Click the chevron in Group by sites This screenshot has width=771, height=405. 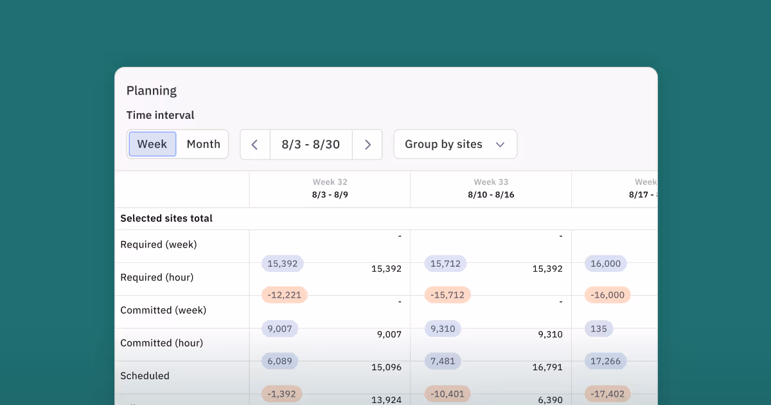[501, 145]
